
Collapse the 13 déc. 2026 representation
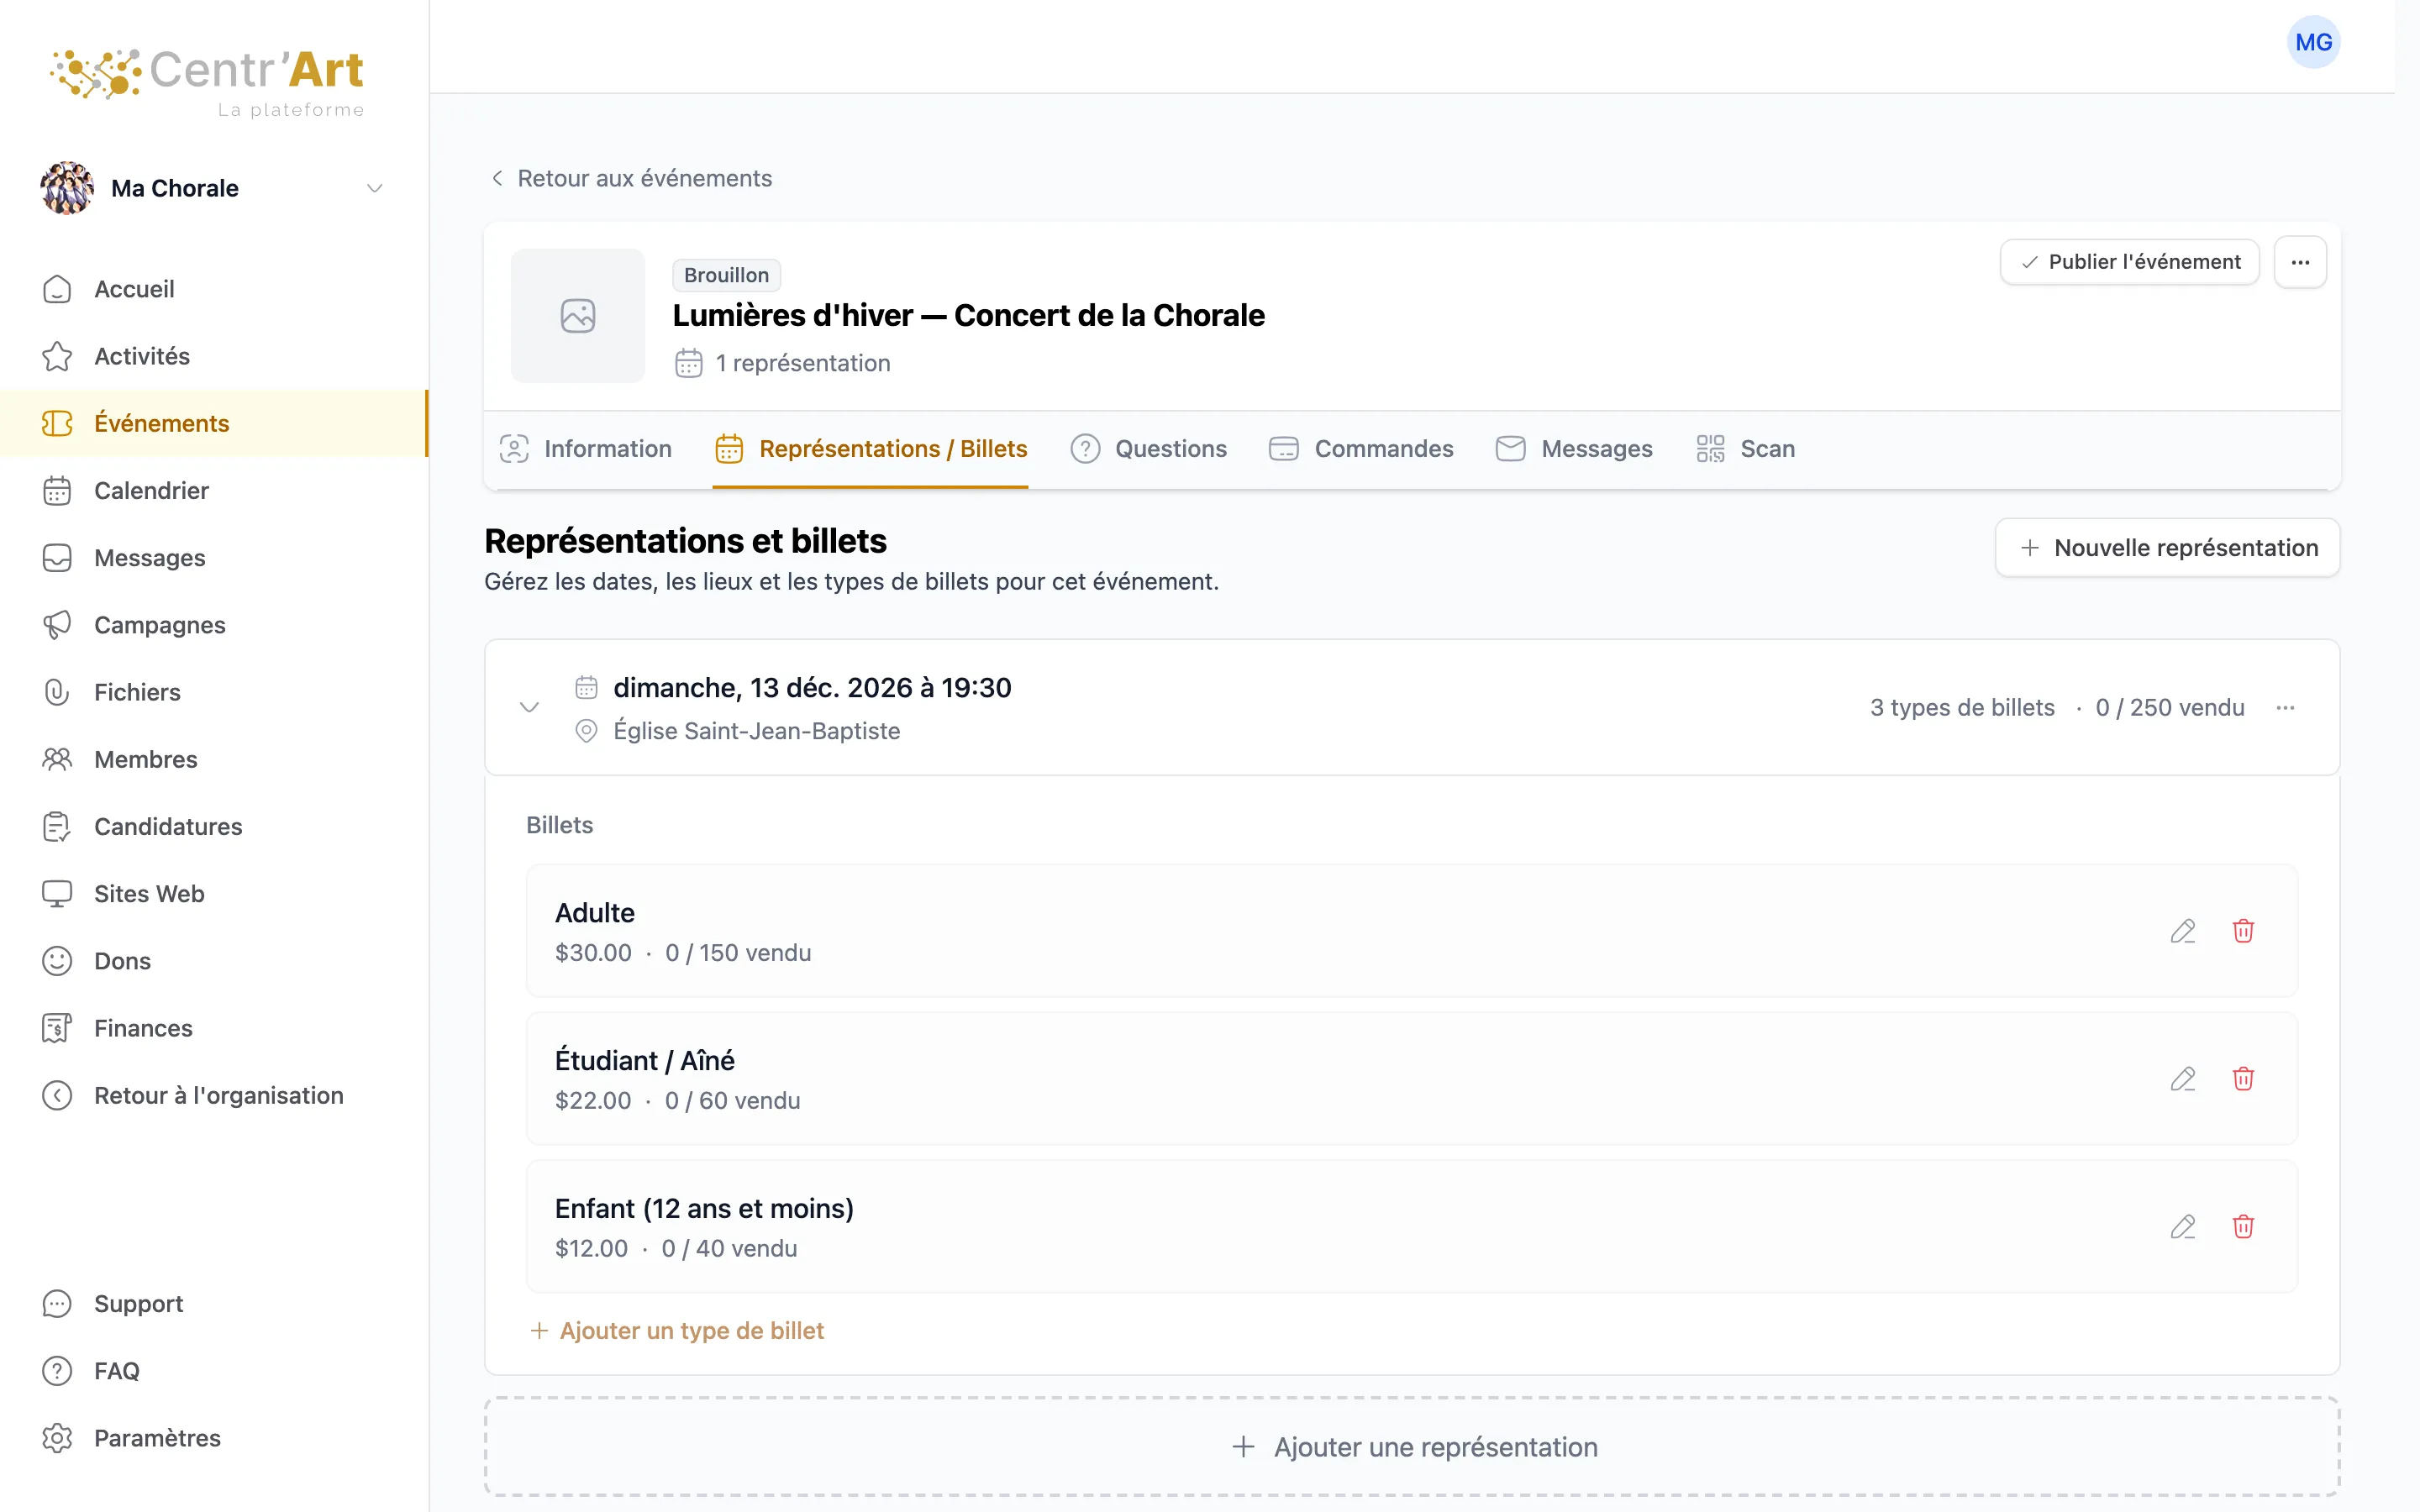pos(529,708)
